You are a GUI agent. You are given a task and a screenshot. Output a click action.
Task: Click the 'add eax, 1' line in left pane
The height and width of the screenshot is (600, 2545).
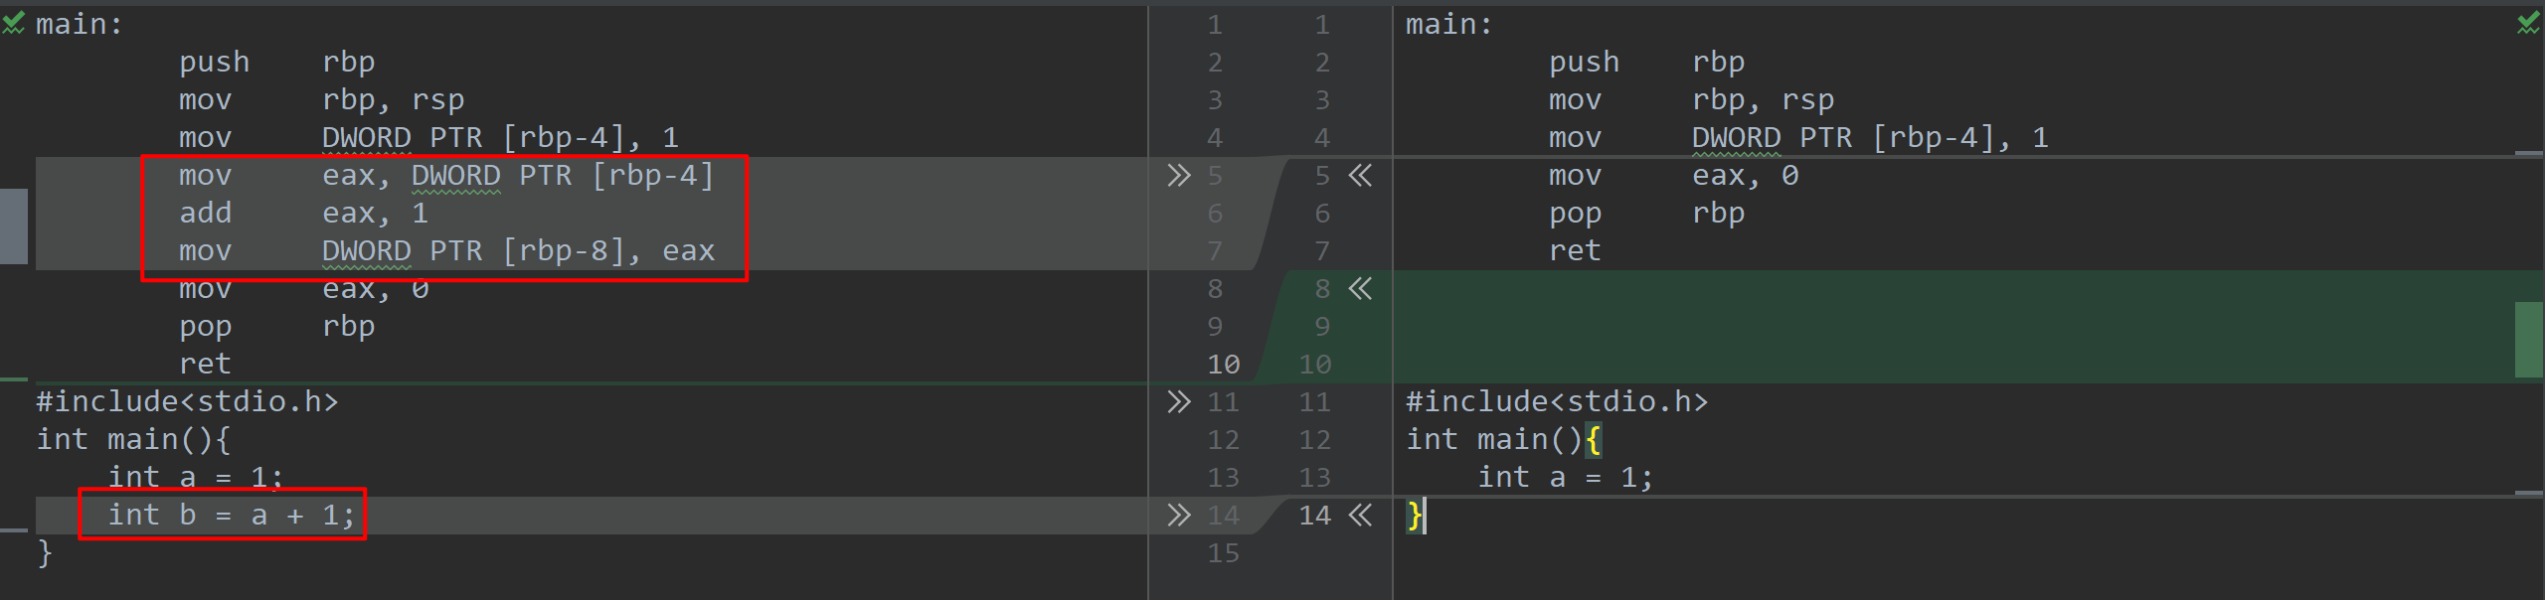coord(304,213)
